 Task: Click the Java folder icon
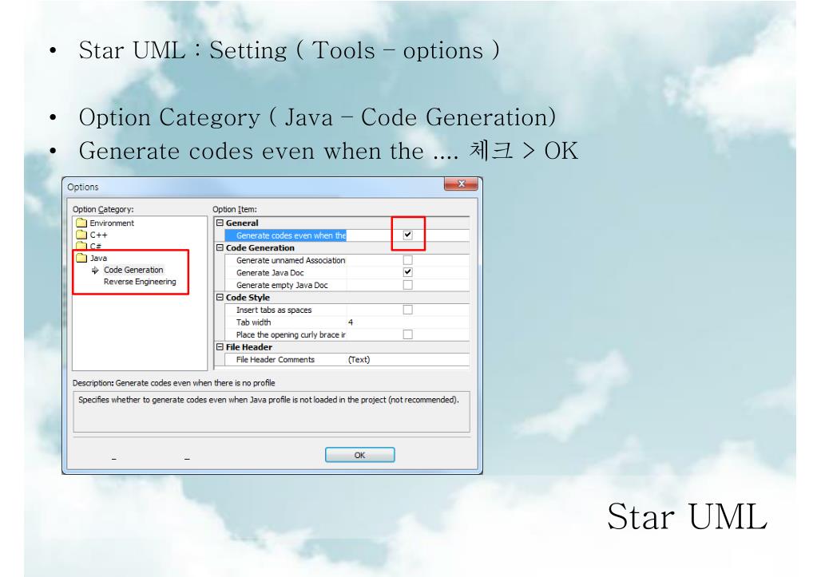click(81, 258)
